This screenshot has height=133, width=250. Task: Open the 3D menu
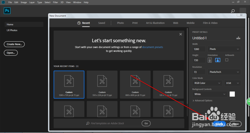(62, 2)
